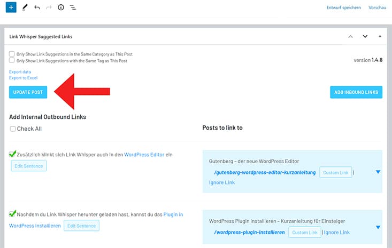Open the Vorschau preview link
The image size is (392, 248).
(x=377, y=7)
